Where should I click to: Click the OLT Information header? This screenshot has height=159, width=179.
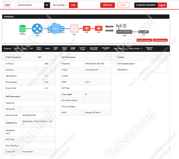(x=68, y=57)
